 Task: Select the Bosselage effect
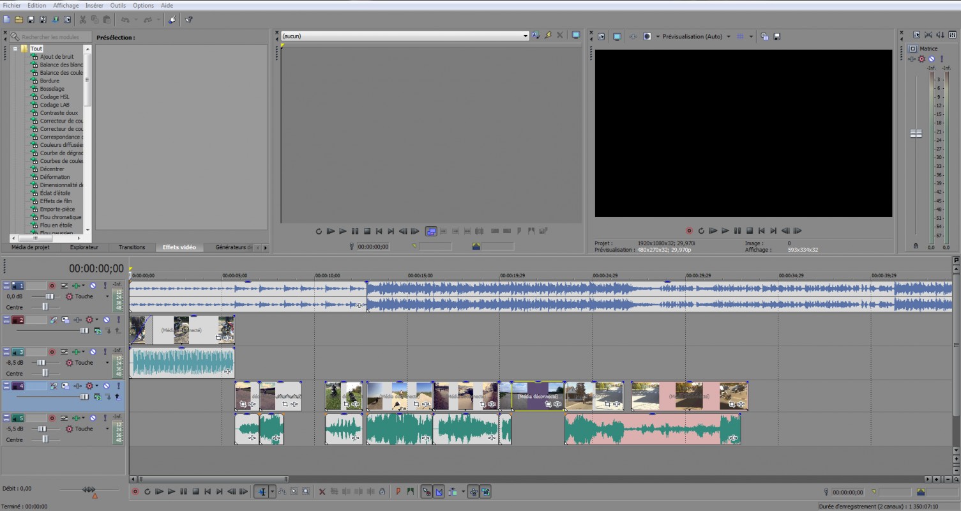point(52,89)
